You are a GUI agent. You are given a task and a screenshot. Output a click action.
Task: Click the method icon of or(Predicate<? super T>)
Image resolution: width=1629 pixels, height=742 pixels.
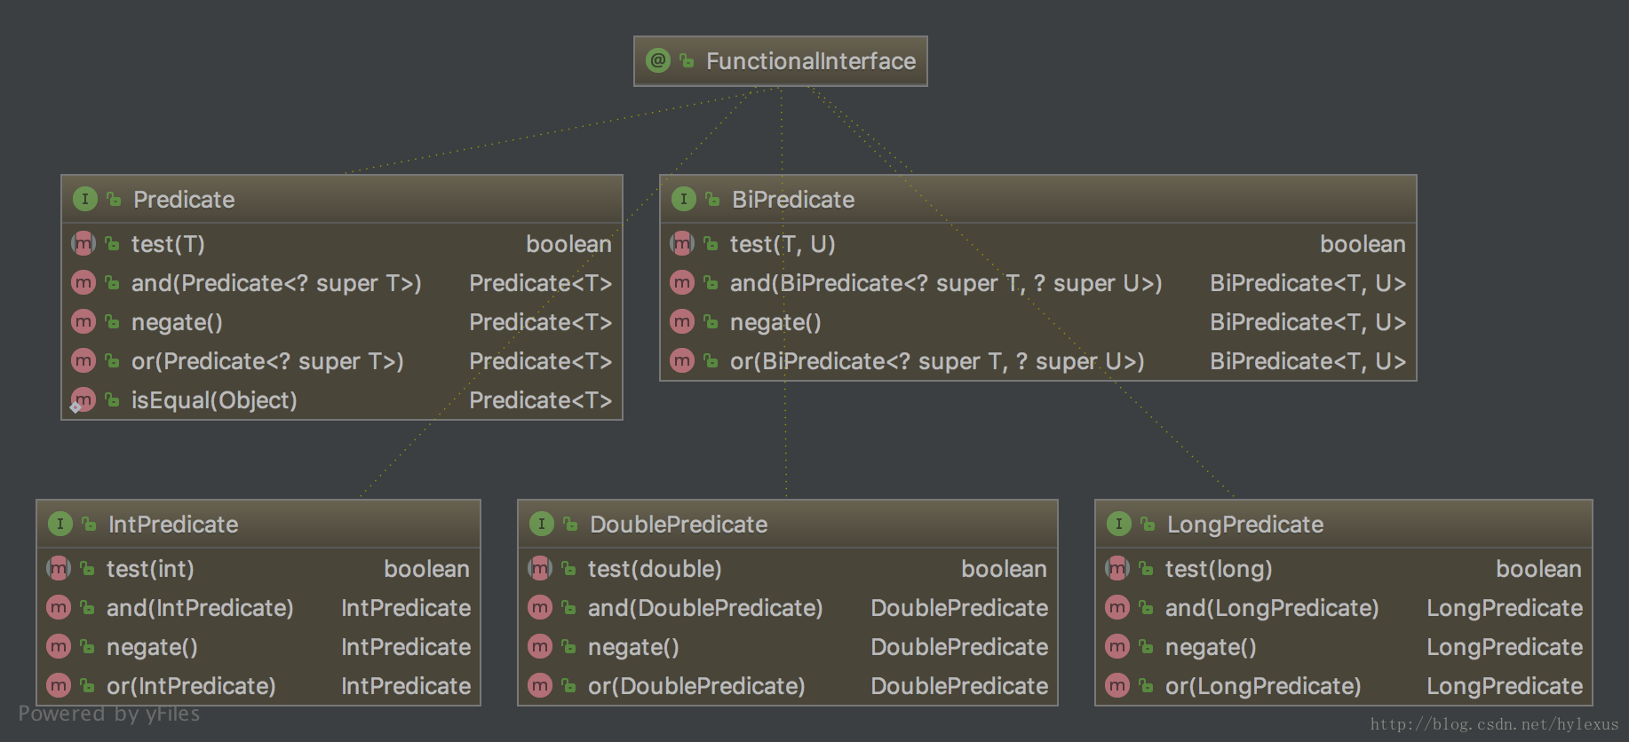coord(83,360)
